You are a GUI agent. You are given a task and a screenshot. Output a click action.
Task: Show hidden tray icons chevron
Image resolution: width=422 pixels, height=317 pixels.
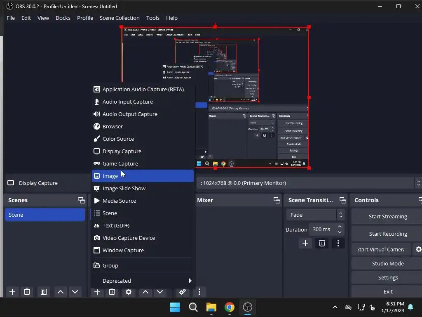point(335,307)
